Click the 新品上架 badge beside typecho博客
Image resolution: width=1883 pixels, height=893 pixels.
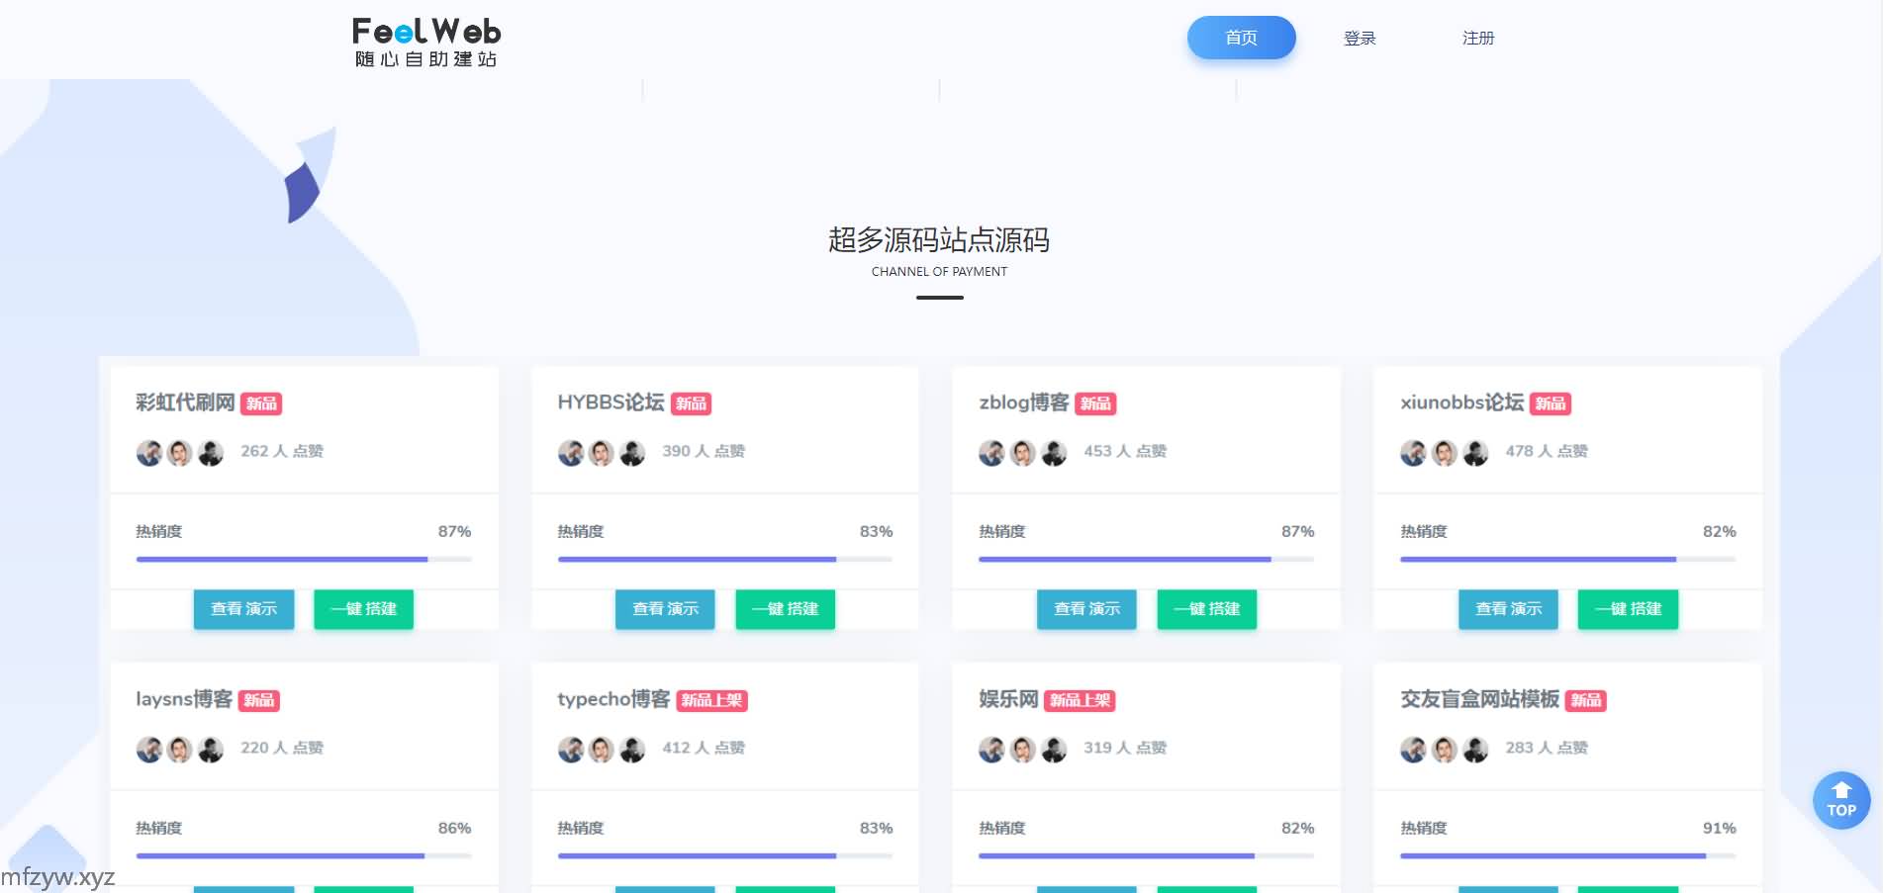(711, 700)
